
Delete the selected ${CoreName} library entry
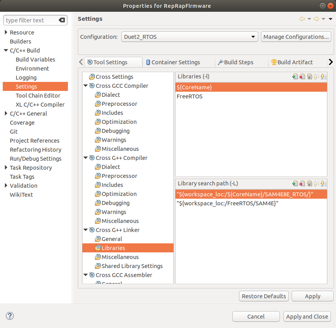tap(302, 76)
